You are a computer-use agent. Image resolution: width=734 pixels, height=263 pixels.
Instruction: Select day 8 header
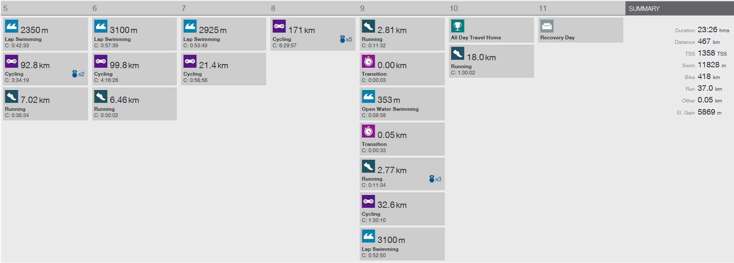[273, 8]
